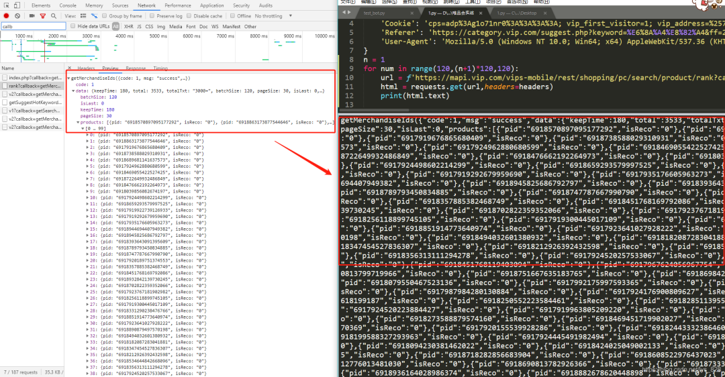Enable Group by frame checkbox

105,15
